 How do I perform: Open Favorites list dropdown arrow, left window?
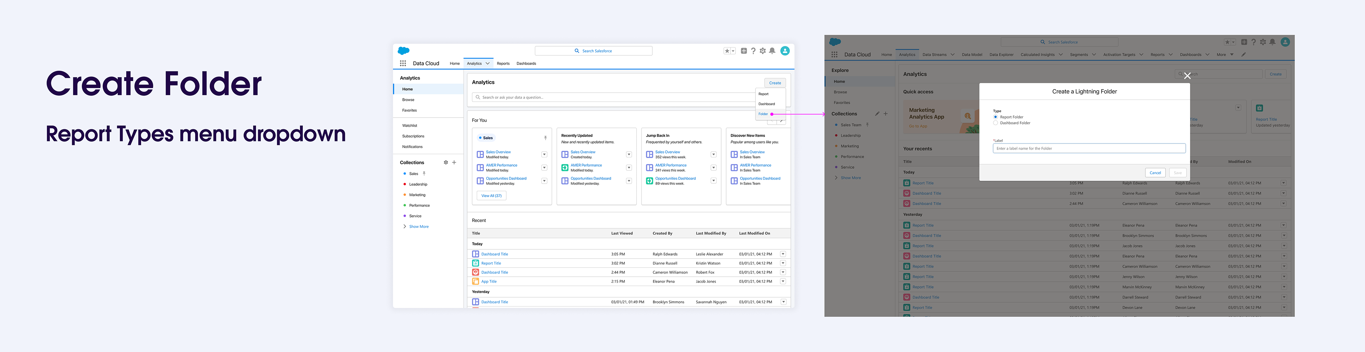click(x=733, y=51)
